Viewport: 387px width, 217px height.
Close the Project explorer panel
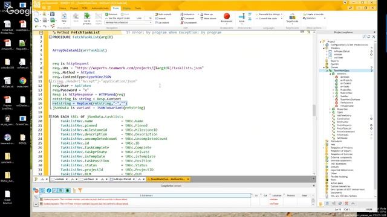(x=374, y=32)
